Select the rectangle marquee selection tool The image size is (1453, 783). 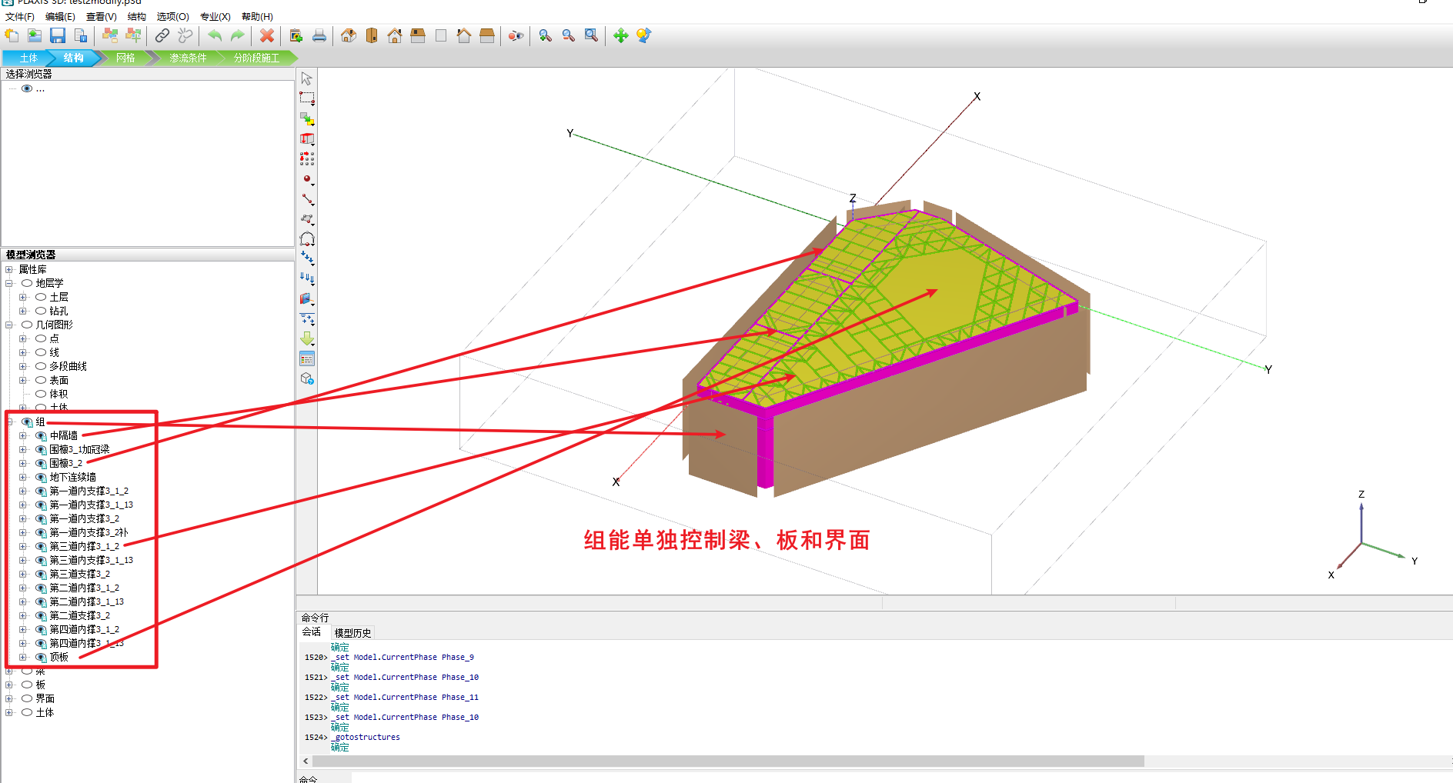(307, 98)
